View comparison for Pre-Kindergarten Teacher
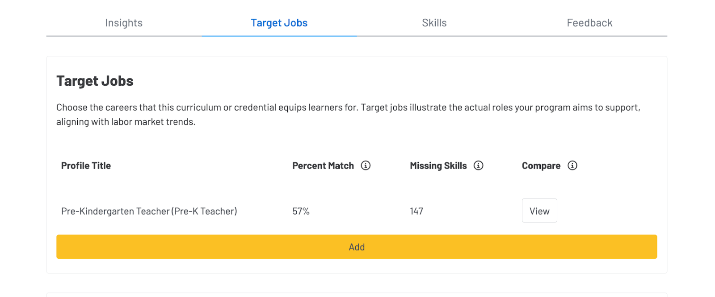The image size is (715, 297). (539, 210)
